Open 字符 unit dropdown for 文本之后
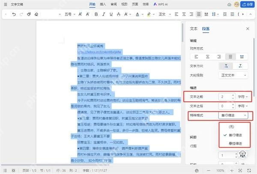 [x=243, y=106]
